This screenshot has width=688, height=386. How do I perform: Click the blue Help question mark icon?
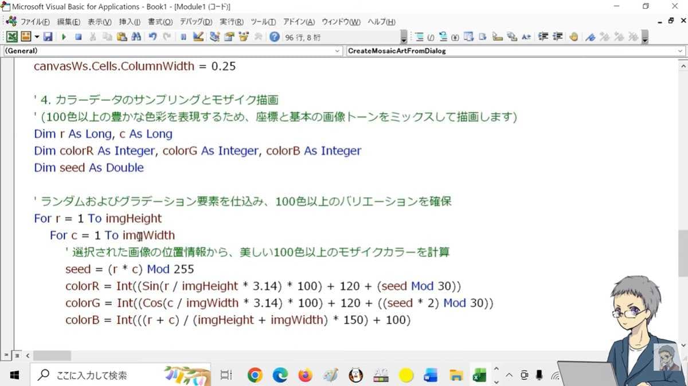tap(275, 37)
